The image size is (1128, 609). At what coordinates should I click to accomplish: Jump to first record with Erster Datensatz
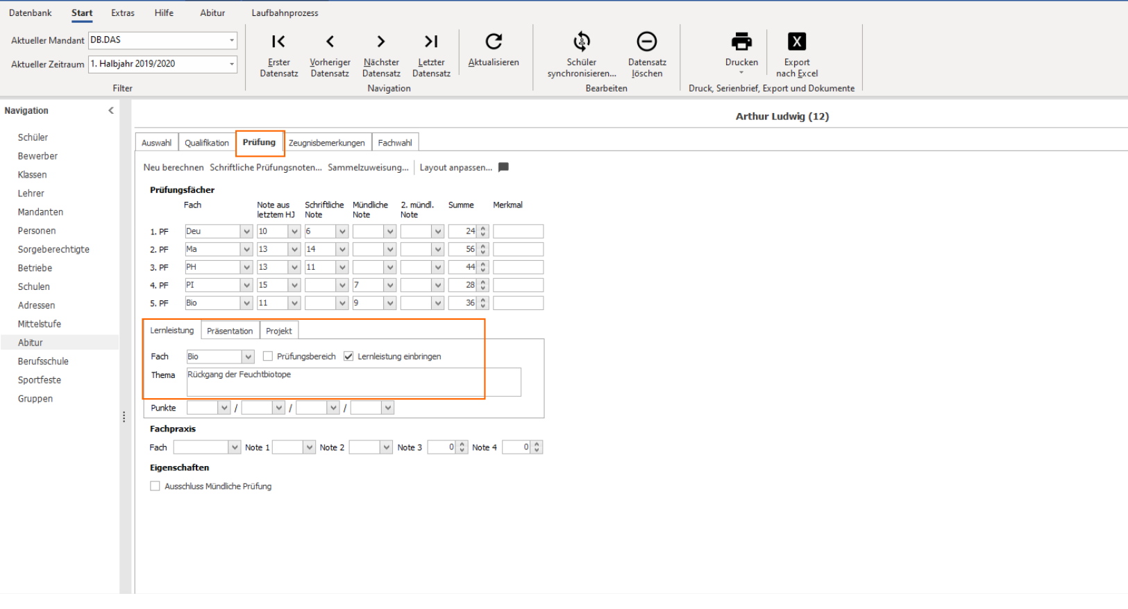(278, 42)
